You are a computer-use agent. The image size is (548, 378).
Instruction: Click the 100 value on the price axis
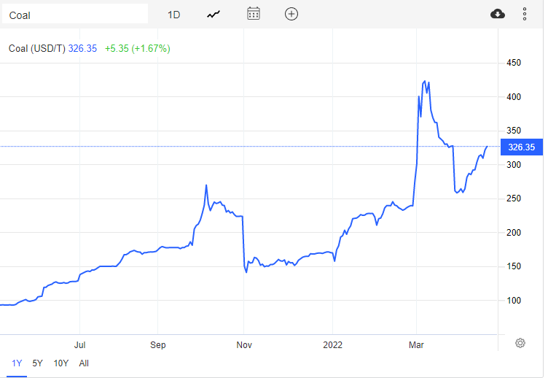[x=514, y=300]
